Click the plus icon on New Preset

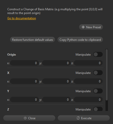tap(83, 27)
